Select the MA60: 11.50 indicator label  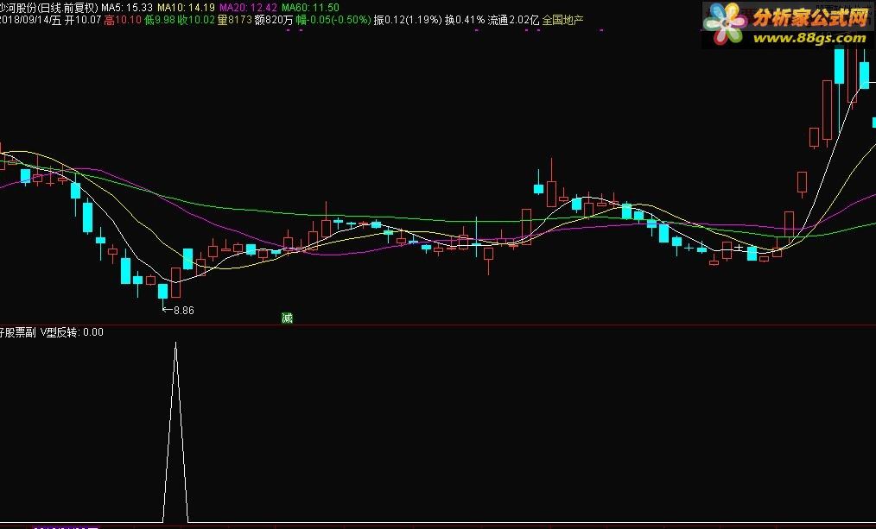310,7
